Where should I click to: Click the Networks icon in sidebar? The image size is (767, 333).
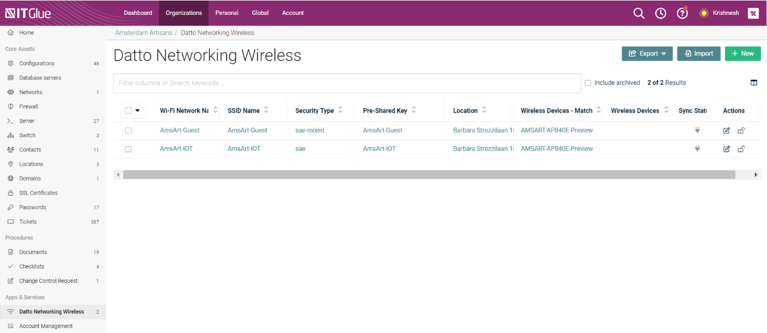coord(10,92)
